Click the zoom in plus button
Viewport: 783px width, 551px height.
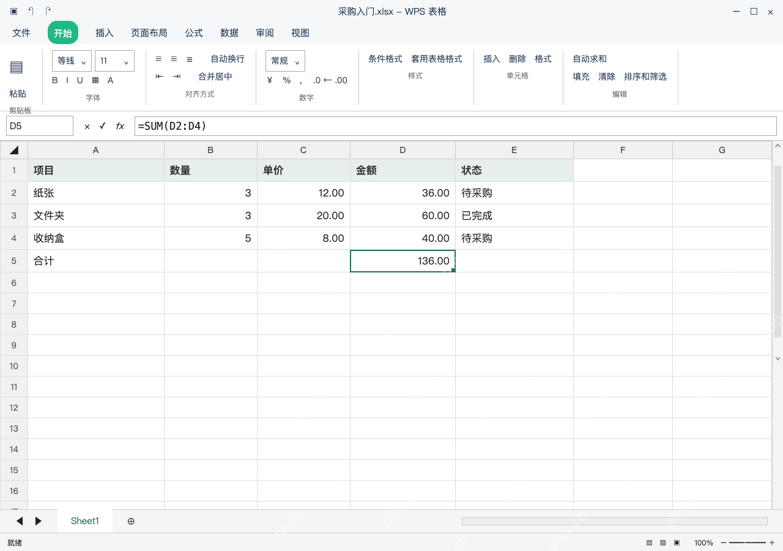click(x=772, y=542)
